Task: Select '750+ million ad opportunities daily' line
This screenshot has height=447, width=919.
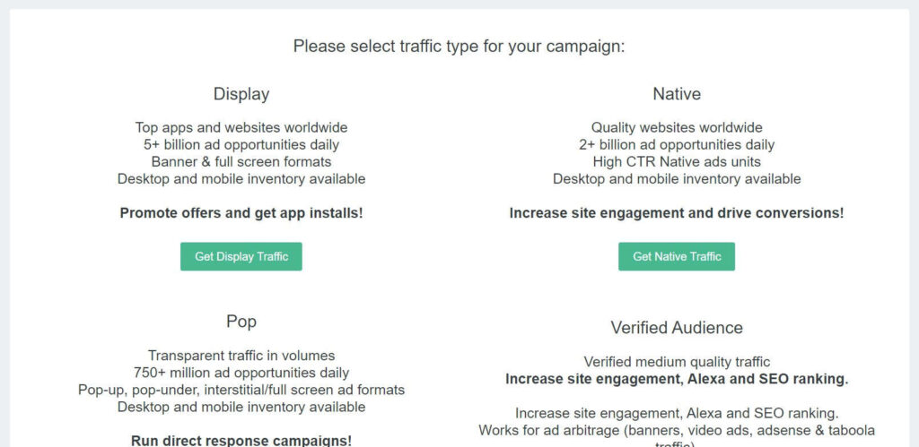Action: [x=241, y=373]
